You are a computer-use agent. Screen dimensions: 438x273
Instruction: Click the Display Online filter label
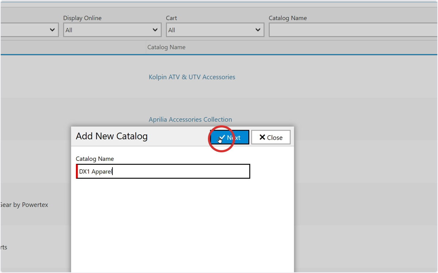pos(82,18)
